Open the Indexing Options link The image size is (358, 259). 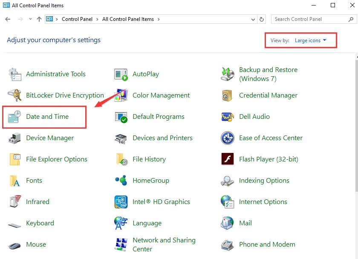[264, 181]
